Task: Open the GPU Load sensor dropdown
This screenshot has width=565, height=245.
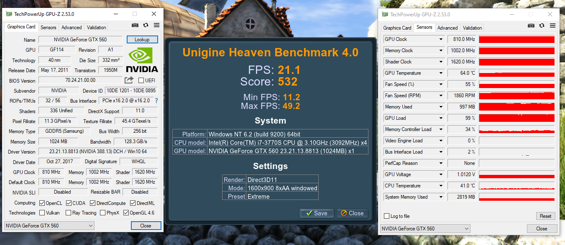Action: (441, 118)
